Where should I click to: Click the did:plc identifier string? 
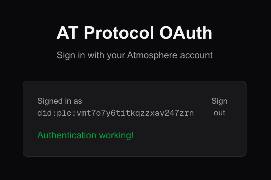115,113
